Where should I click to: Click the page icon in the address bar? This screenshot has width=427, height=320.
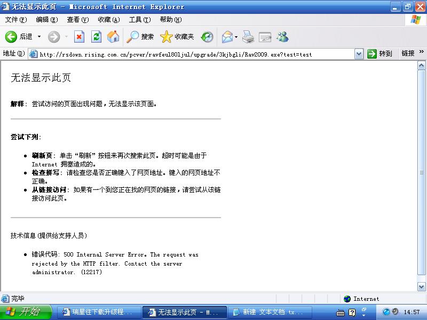(34, 54)
